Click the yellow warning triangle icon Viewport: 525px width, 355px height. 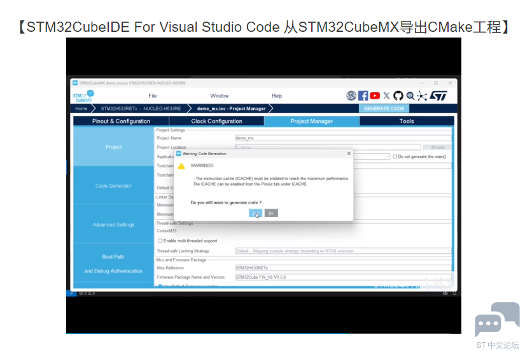tap(181, 166)
